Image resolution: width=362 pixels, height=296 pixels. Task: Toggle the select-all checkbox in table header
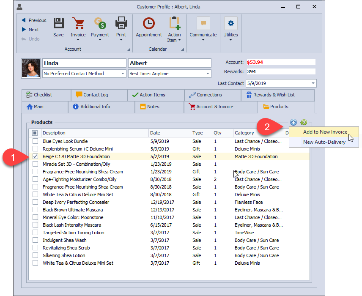35,133
